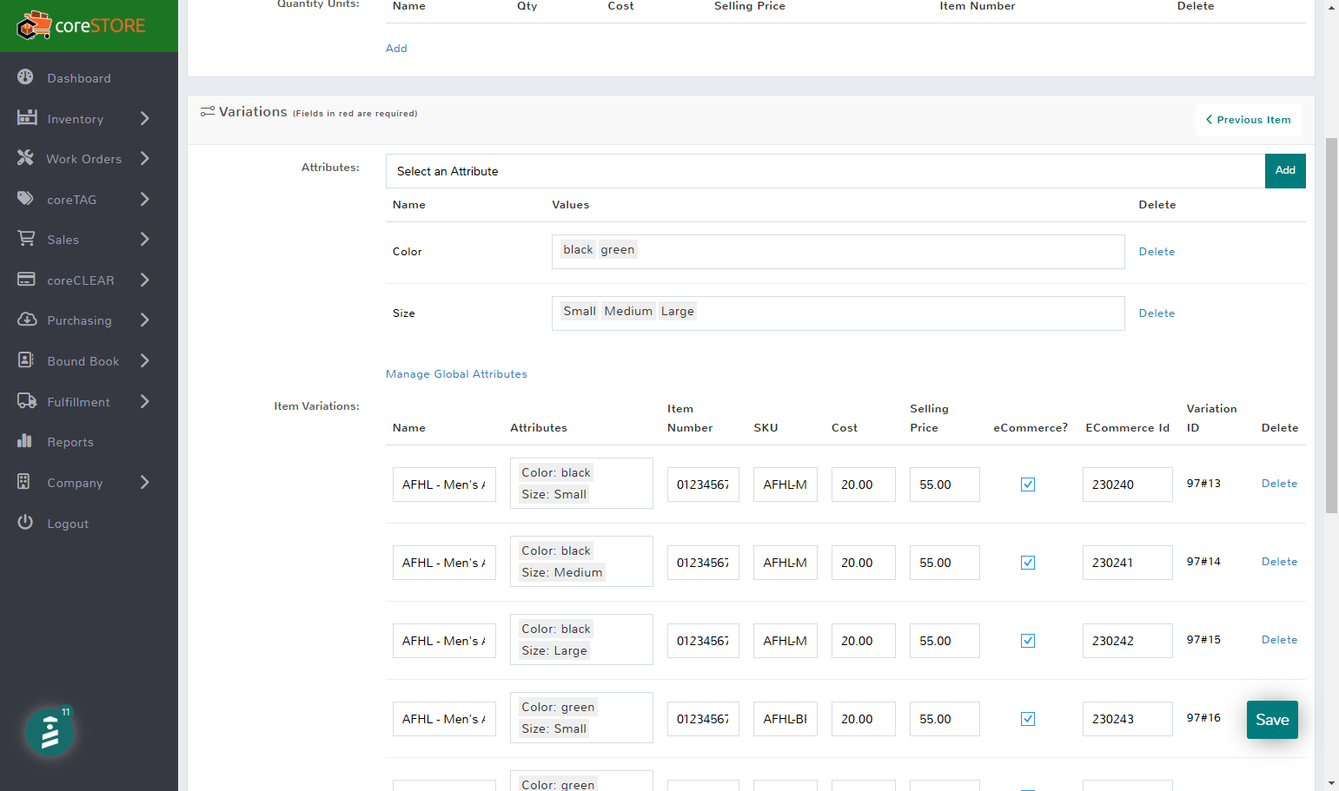Open the Select an Attribute dropdown
This screenshot has height=791, width=1339.
pyautogui.click(x=825, y=171)
